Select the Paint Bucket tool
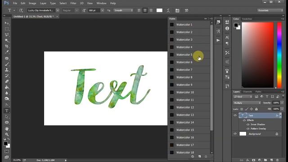The width and height of the screenshot is (288, 162). click(7, 87)
